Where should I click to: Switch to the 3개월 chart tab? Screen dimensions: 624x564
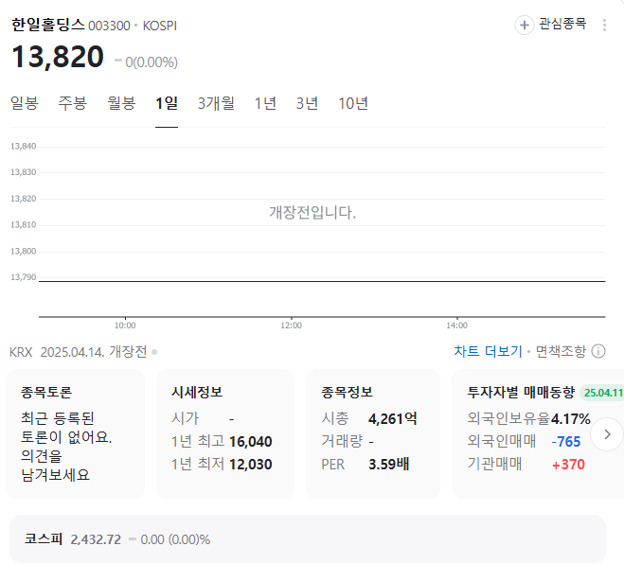point(216,103)
